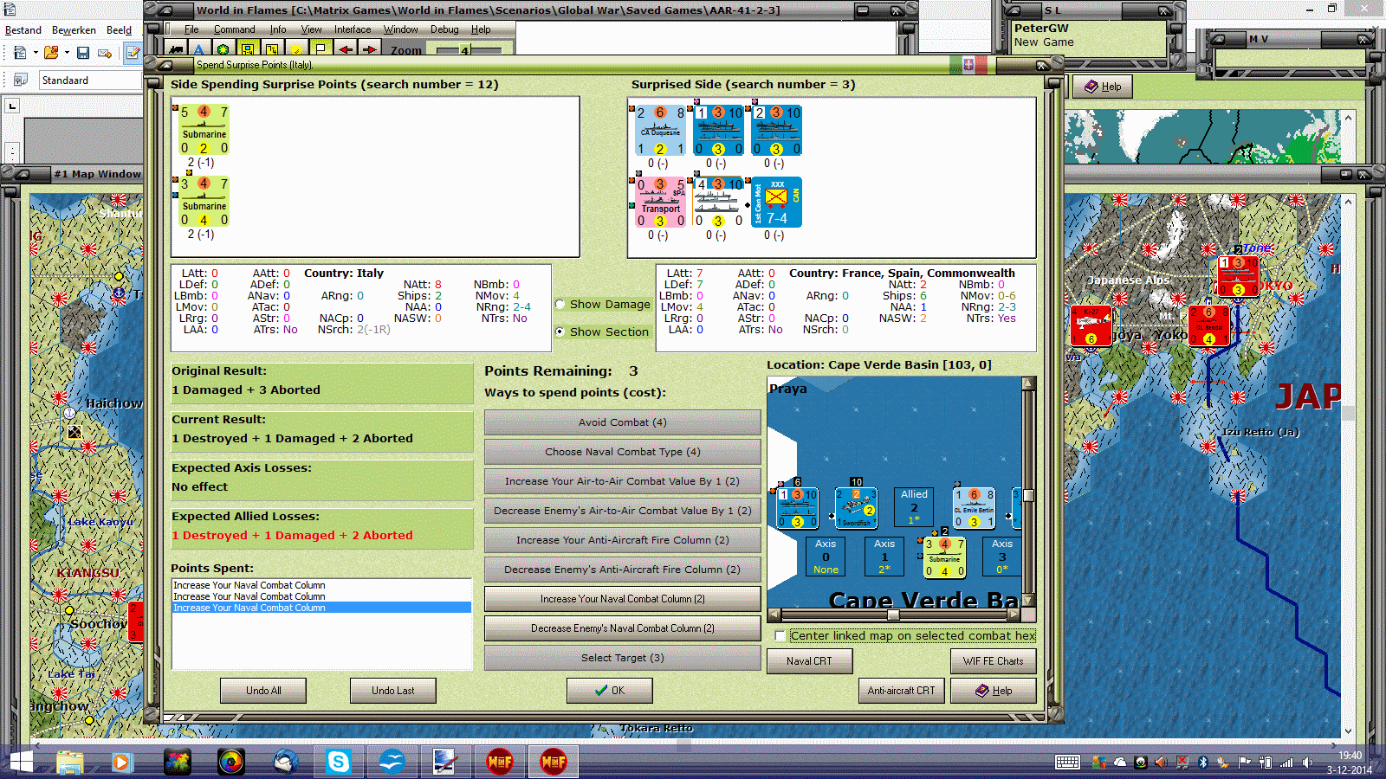The height and width of the screenshot is (779, 1386).
Task: Click the Submarine counter on the mini-map
Action: (945, 557)
